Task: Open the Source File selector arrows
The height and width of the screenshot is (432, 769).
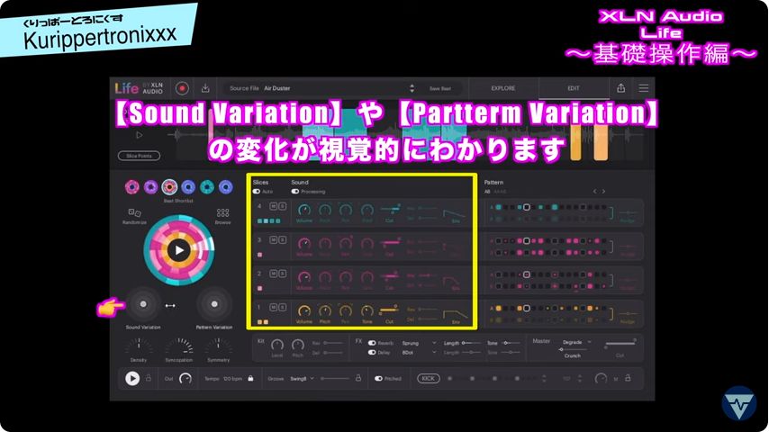Action: 412,88
